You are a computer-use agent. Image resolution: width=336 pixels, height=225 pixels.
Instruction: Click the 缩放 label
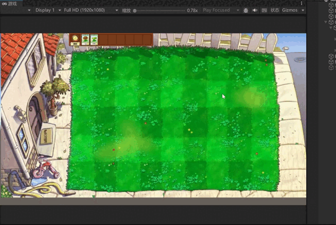click(126, 11)
